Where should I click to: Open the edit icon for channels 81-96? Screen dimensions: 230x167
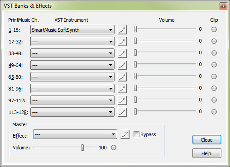click(x=122, y=89)
